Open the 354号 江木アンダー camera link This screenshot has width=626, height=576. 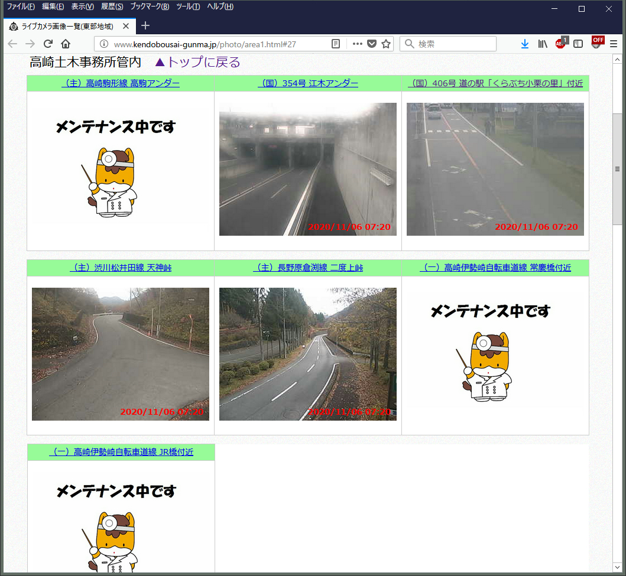(308, 83)
